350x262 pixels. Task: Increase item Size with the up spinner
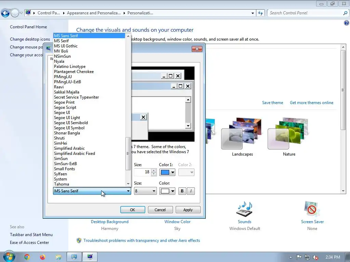[153, 171]
